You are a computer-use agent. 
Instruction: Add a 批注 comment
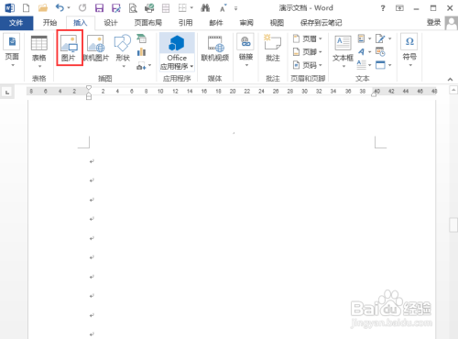coord(273,48)
